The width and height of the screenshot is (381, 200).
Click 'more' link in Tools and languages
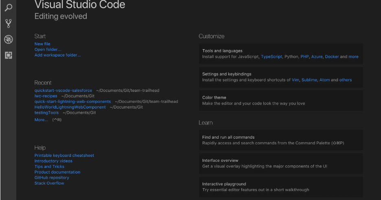353,57
